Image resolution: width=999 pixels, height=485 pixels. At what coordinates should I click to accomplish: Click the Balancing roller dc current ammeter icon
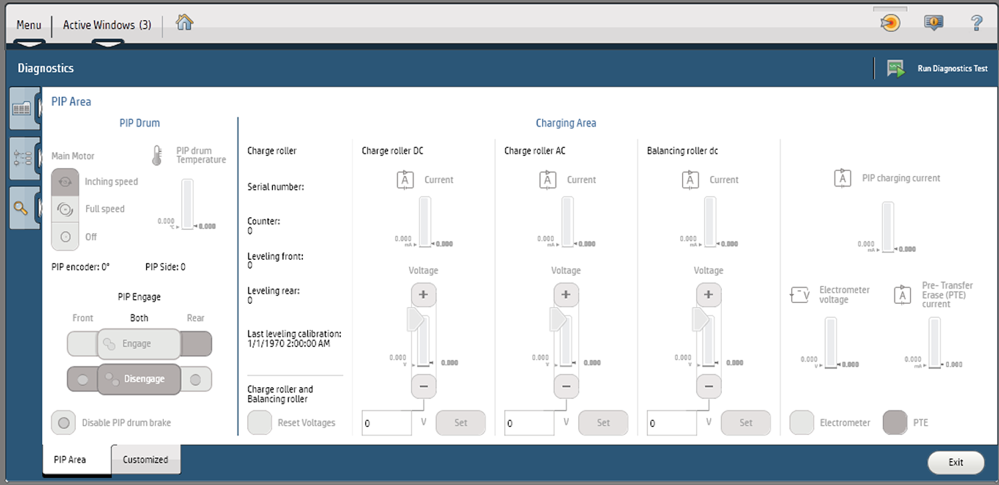pos(691,180)
